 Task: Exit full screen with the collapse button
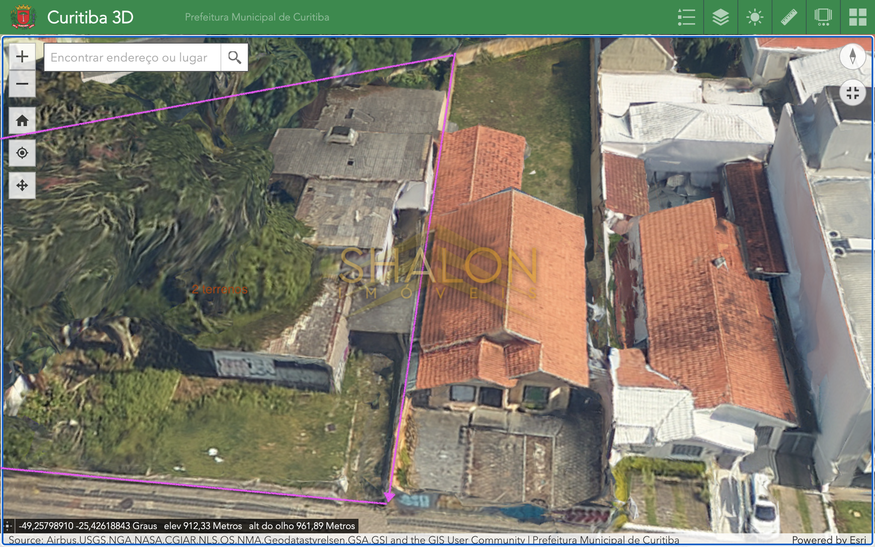click(852, 93)
